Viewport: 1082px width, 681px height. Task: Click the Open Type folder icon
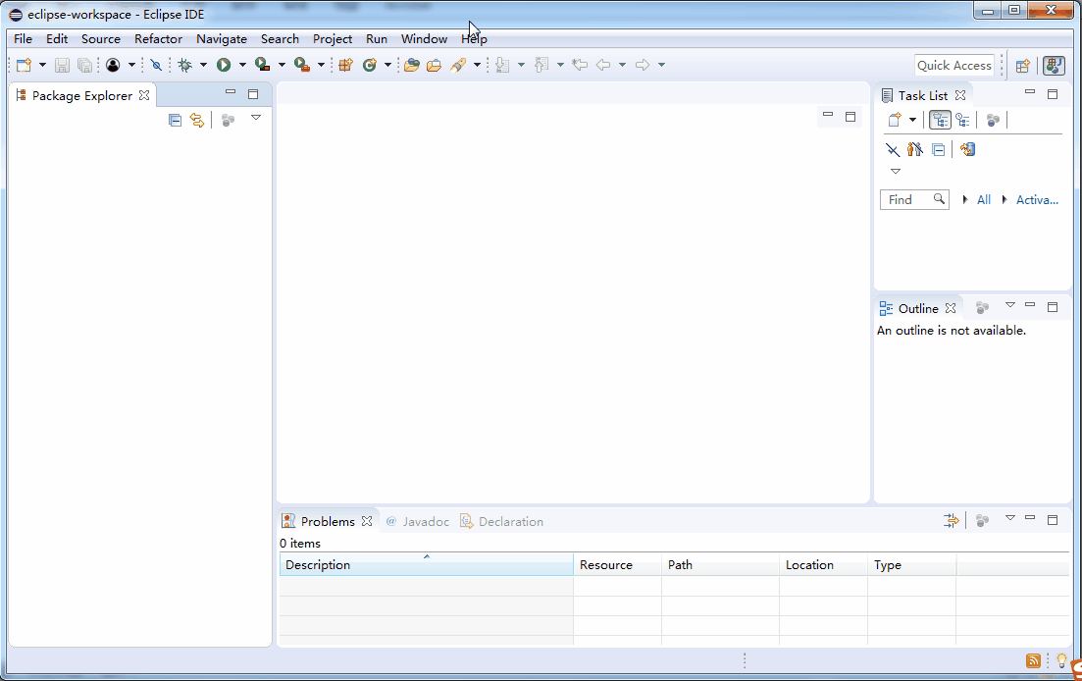(411, 65)
